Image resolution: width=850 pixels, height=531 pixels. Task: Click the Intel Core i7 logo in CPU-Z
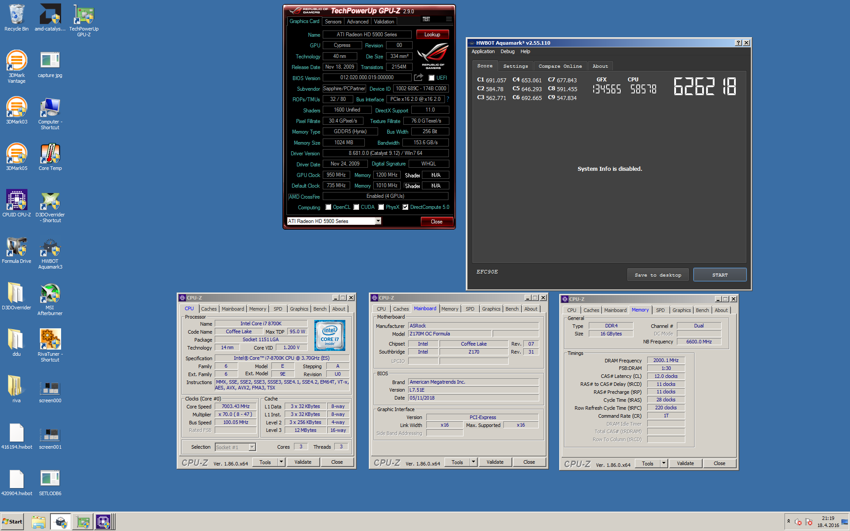point(330,336)
